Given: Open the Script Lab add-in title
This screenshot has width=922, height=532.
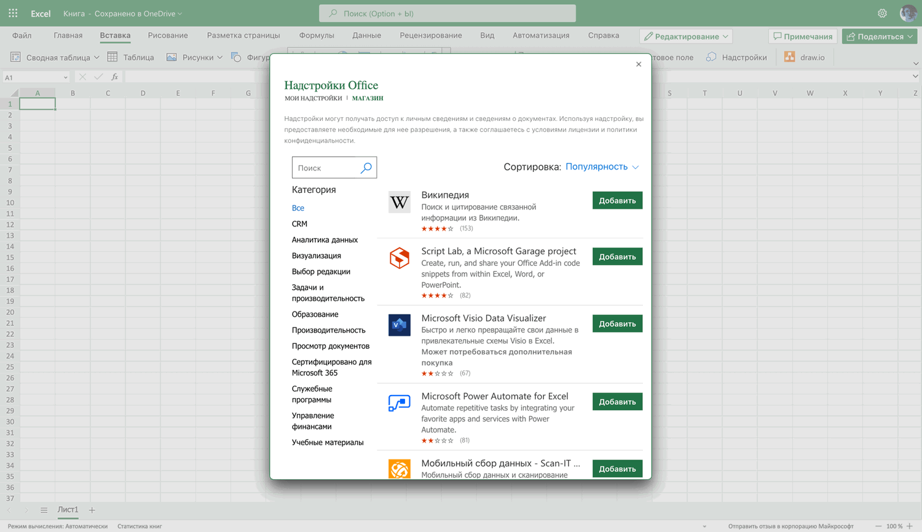Looking at the screenshot, I should point(498,251).
